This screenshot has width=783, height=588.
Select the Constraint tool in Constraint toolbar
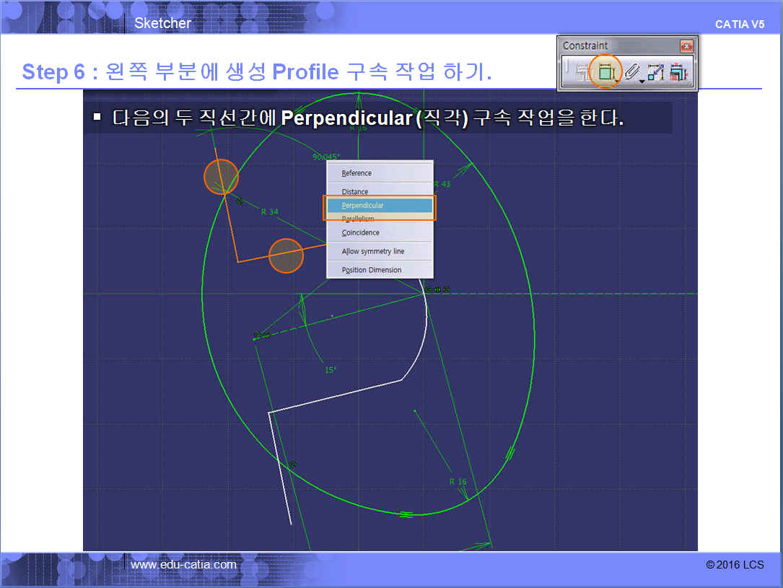[x=605, y=71]
